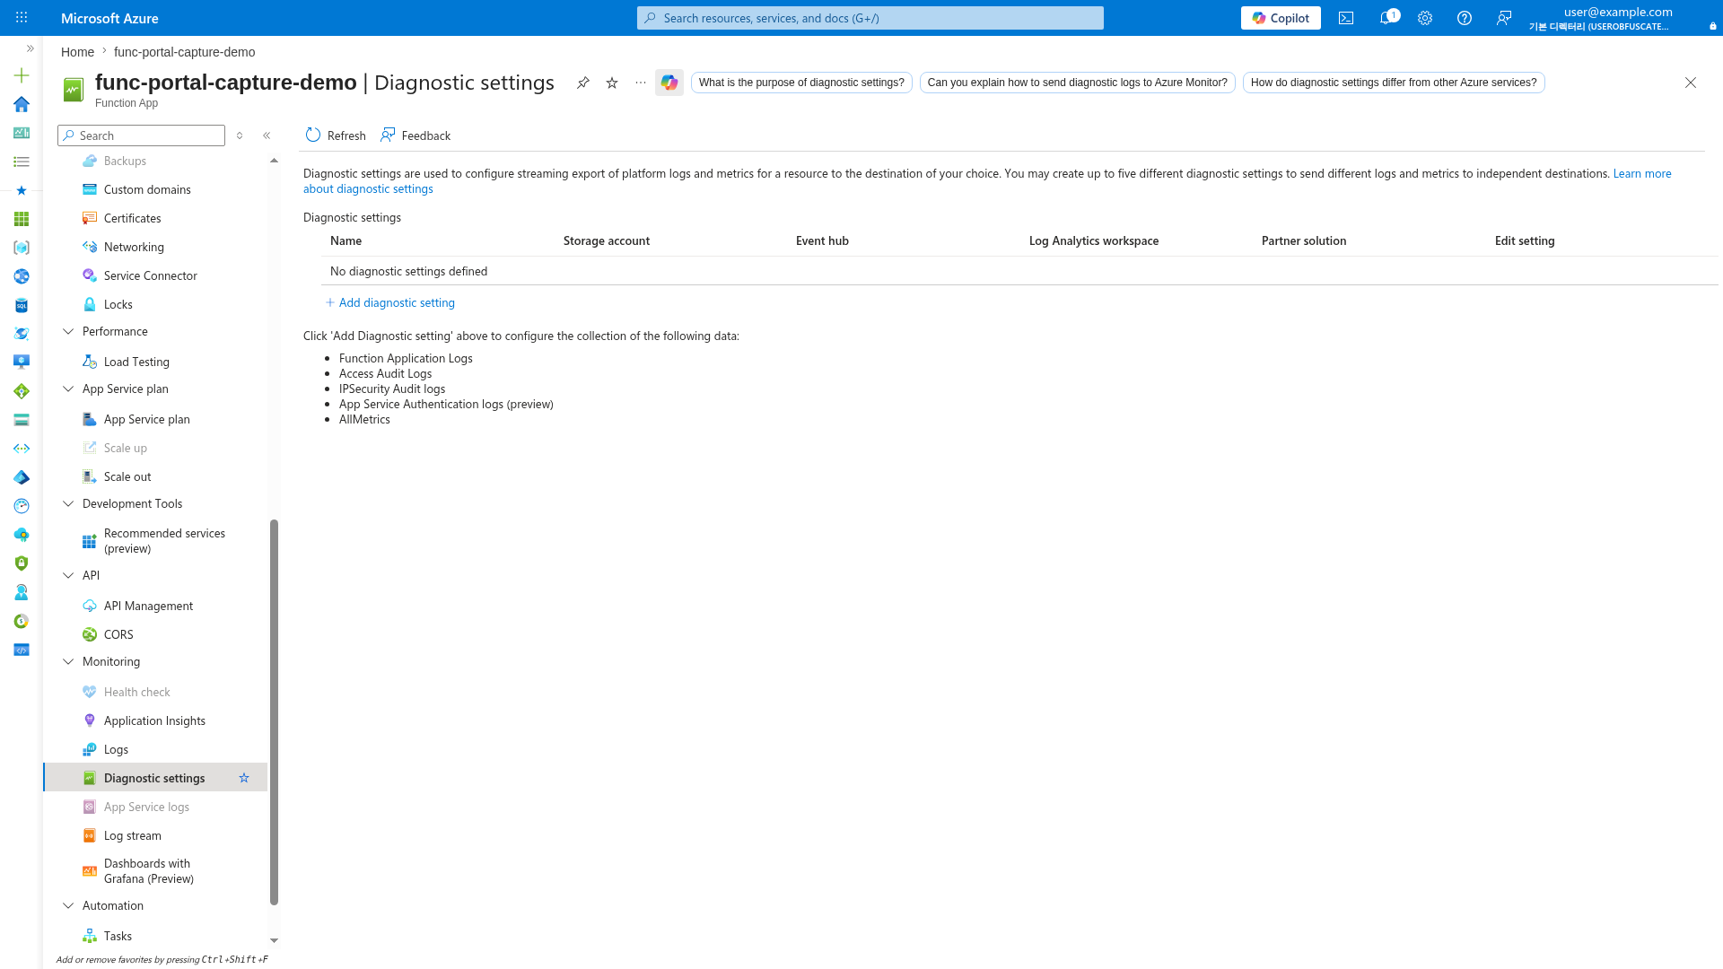This screenshot has height=969, width=1723.
Task: Open Tasks under Automation
Action: 155,936
